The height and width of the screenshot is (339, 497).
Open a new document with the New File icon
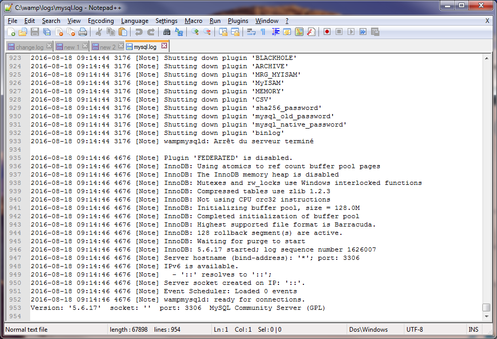[x=11, y=32]
